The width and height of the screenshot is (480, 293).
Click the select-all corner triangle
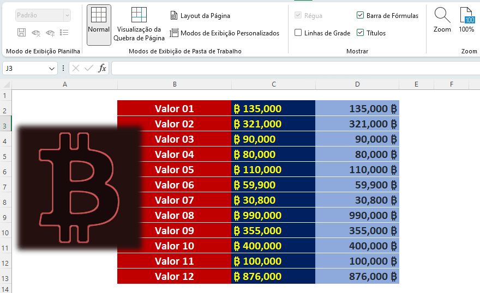(x=6, y=84)
